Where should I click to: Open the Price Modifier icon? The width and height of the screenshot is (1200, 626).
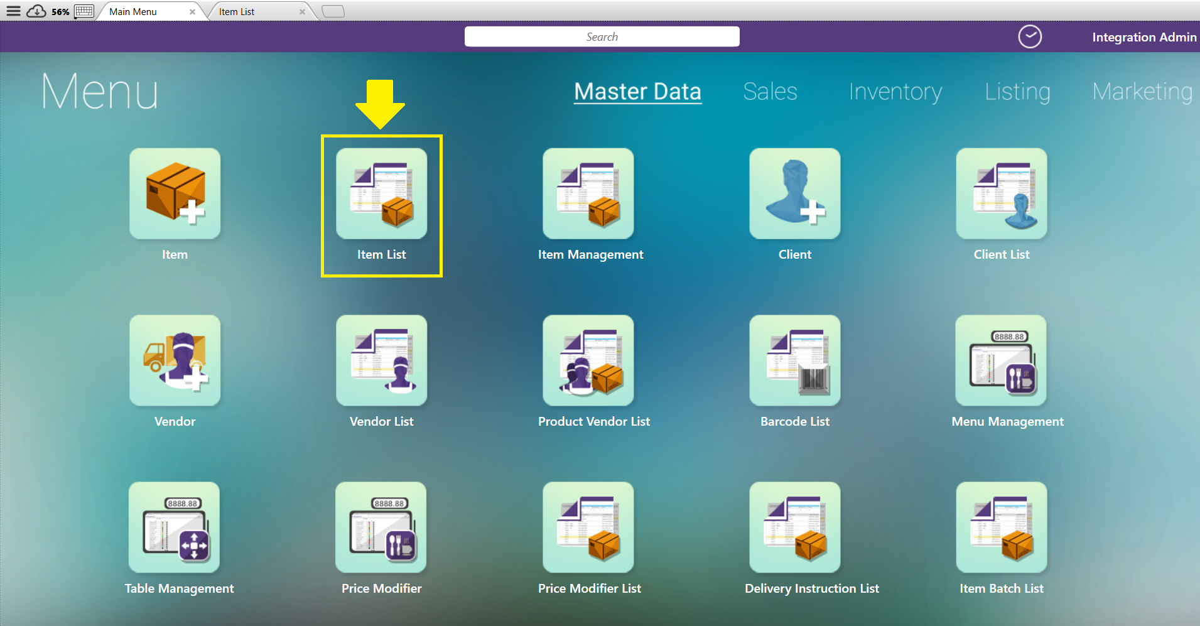point(381,527)
